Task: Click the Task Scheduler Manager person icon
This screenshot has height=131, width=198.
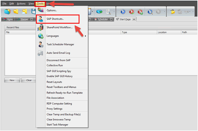Action: tap(41, 45)
